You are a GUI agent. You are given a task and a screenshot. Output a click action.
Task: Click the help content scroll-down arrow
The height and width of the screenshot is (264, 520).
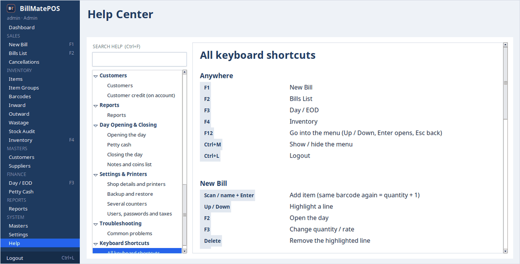pyautogui.click(x=505, y=251)
